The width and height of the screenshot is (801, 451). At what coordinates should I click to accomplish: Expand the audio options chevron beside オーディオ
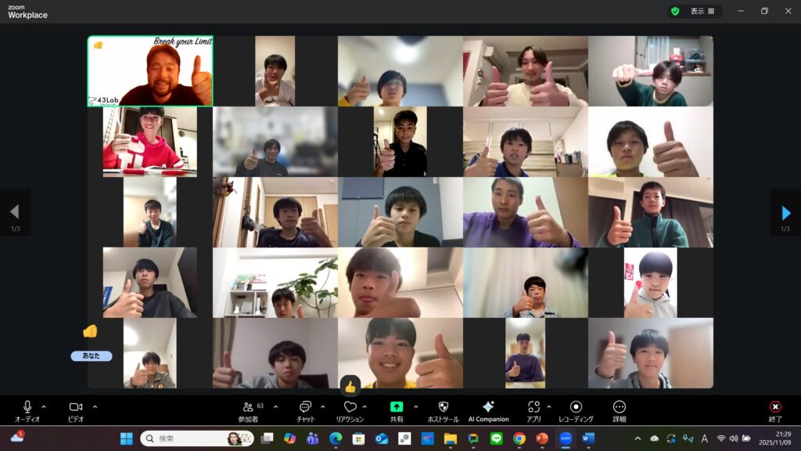[x=44, y=406]
